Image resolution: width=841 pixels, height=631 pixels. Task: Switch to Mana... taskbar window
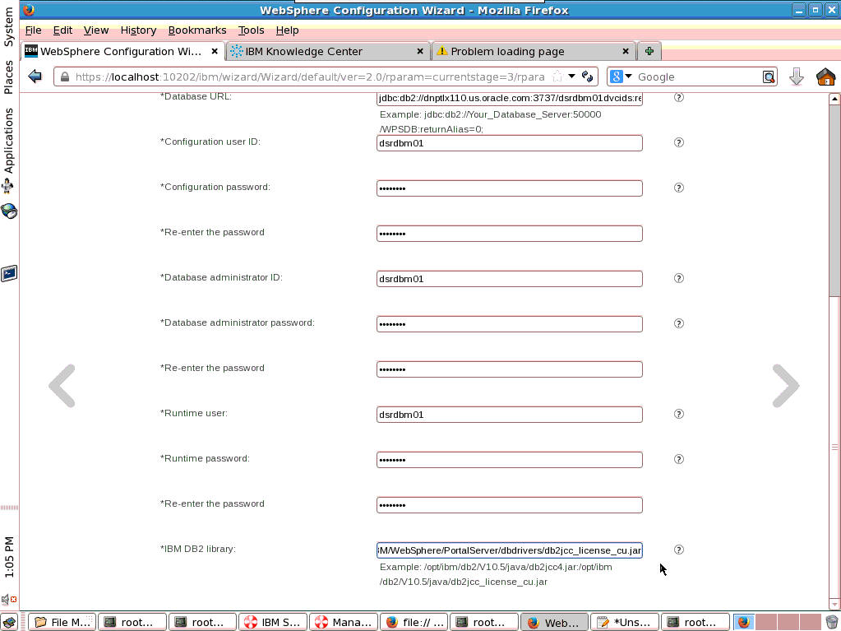(x=344, y=622)
